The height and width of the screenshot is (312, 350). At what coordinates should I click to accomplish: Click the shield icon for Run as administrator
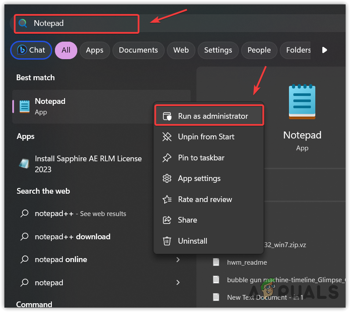[167, 116]
